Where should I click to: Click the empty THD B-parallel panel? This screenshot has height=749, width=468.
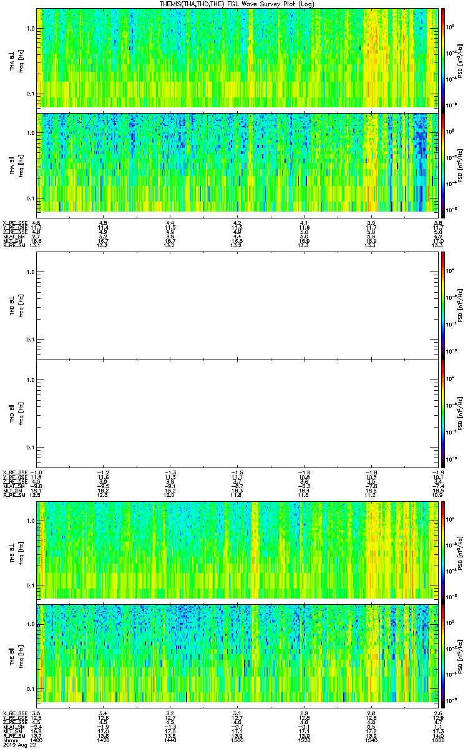pyautogui.click(x=238, y=413)
